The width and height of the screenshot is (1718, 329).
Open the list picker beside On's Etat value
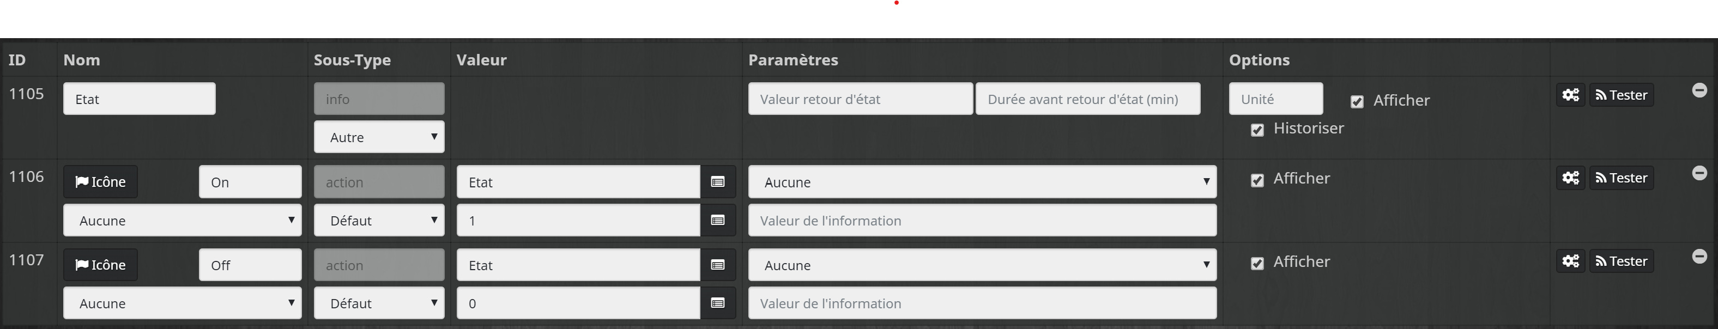click(718, 182)
